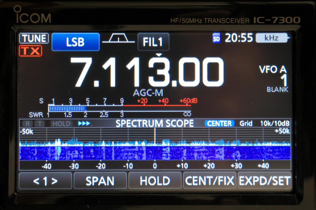Tap the TUNE indicator
316x210 pixels.
click(34, 38)
